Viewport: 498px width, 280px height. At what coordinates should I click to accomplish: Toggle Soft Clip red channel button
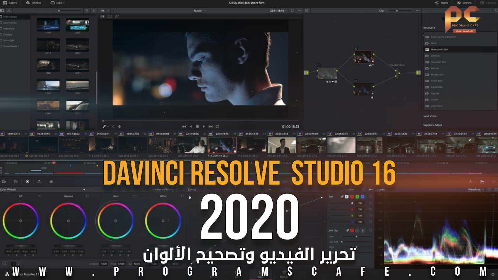(352, 231)
